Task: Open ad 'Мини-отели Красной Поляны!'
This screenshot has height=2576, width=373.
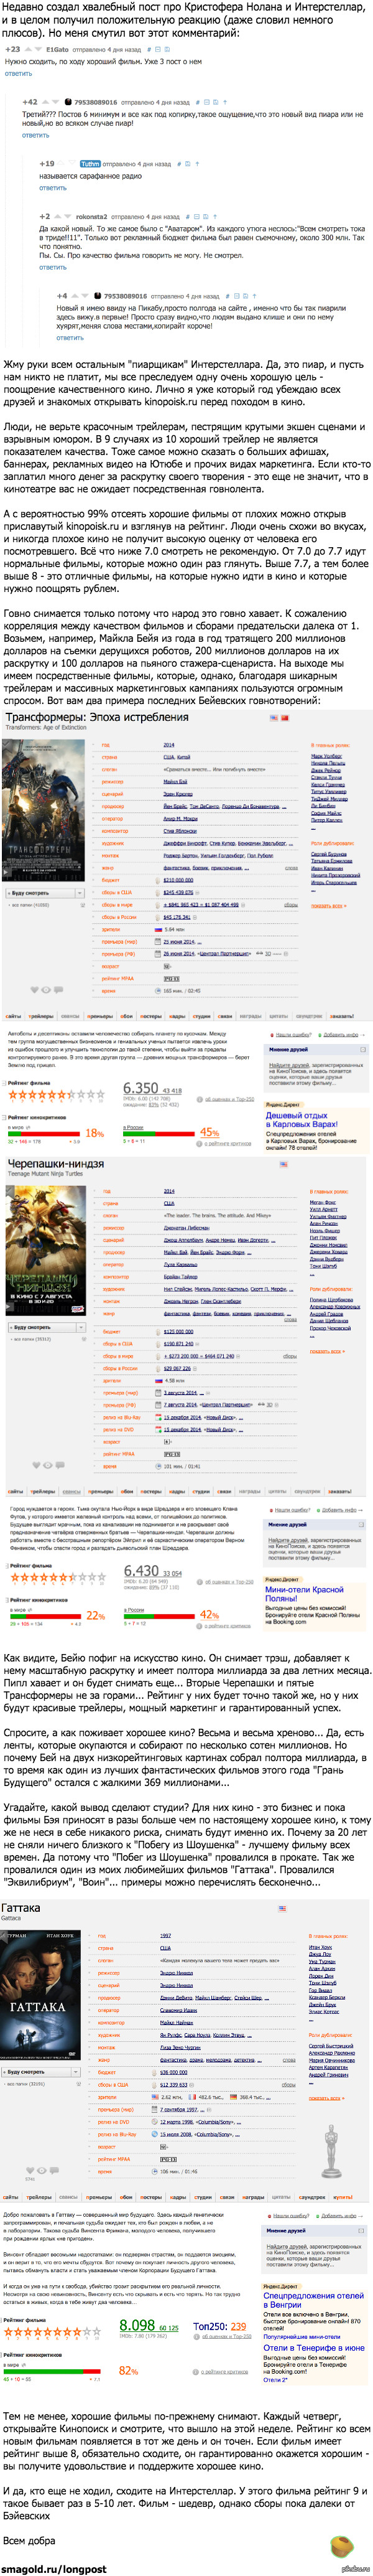Action: point(304,1594)
